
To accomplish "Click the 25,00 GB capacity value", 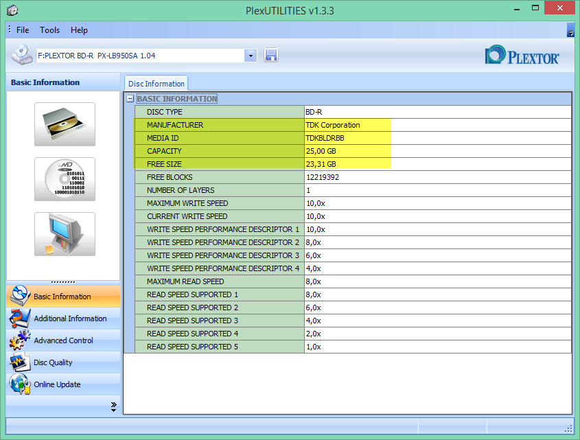I will [x=321, y=151].
